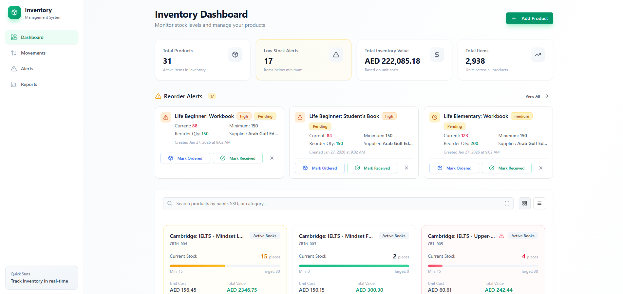This screenshot has height=294, width=623.
Task: Click the red stock bar on CBI-005 card
Action: tap(435, 266)
